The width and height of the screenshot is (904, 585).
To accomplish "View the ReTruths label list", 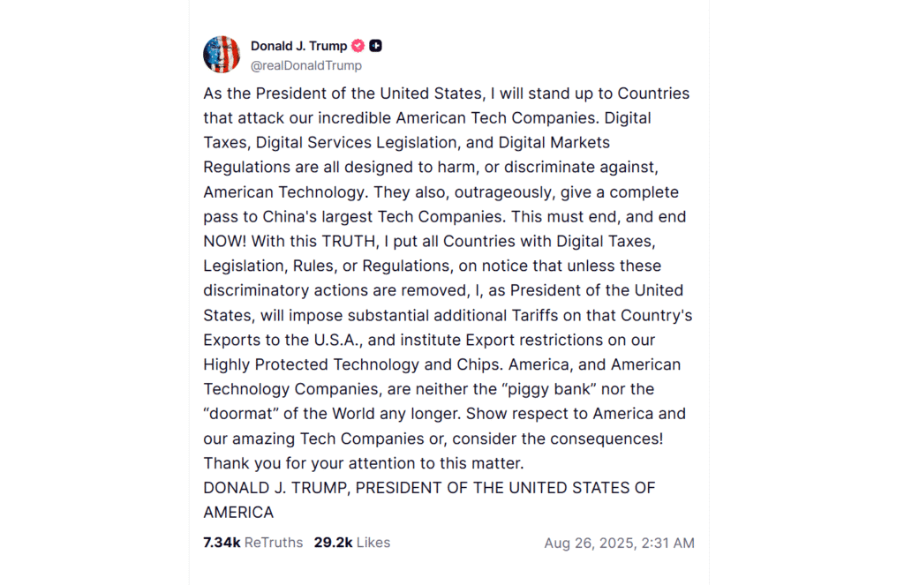I will [x=274, y=543].
